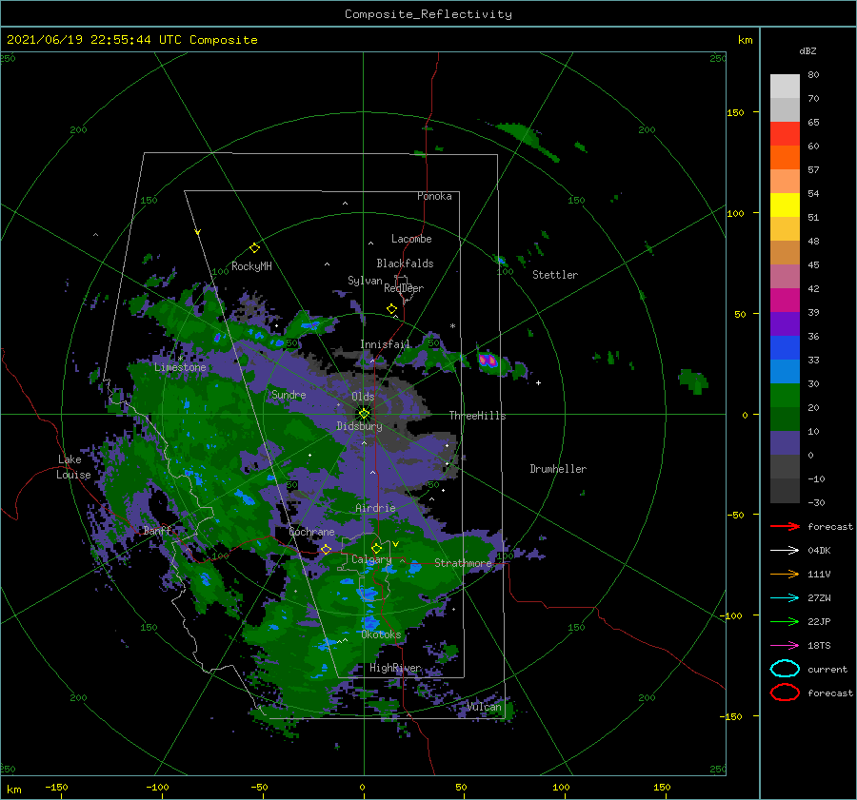This screenshot has width=857, height=800.
Task: Click the Banff label
Action: pyautogui.click(x=157, y=530)
